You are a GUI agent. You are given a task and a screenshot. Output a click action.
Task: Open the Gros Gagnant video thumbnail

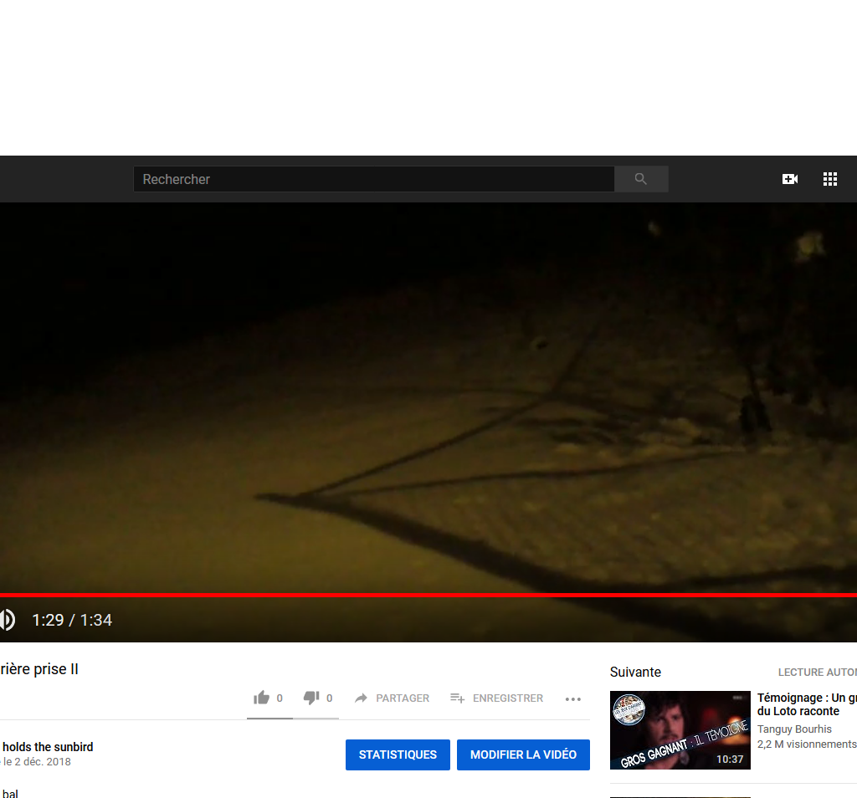(680, 729)
